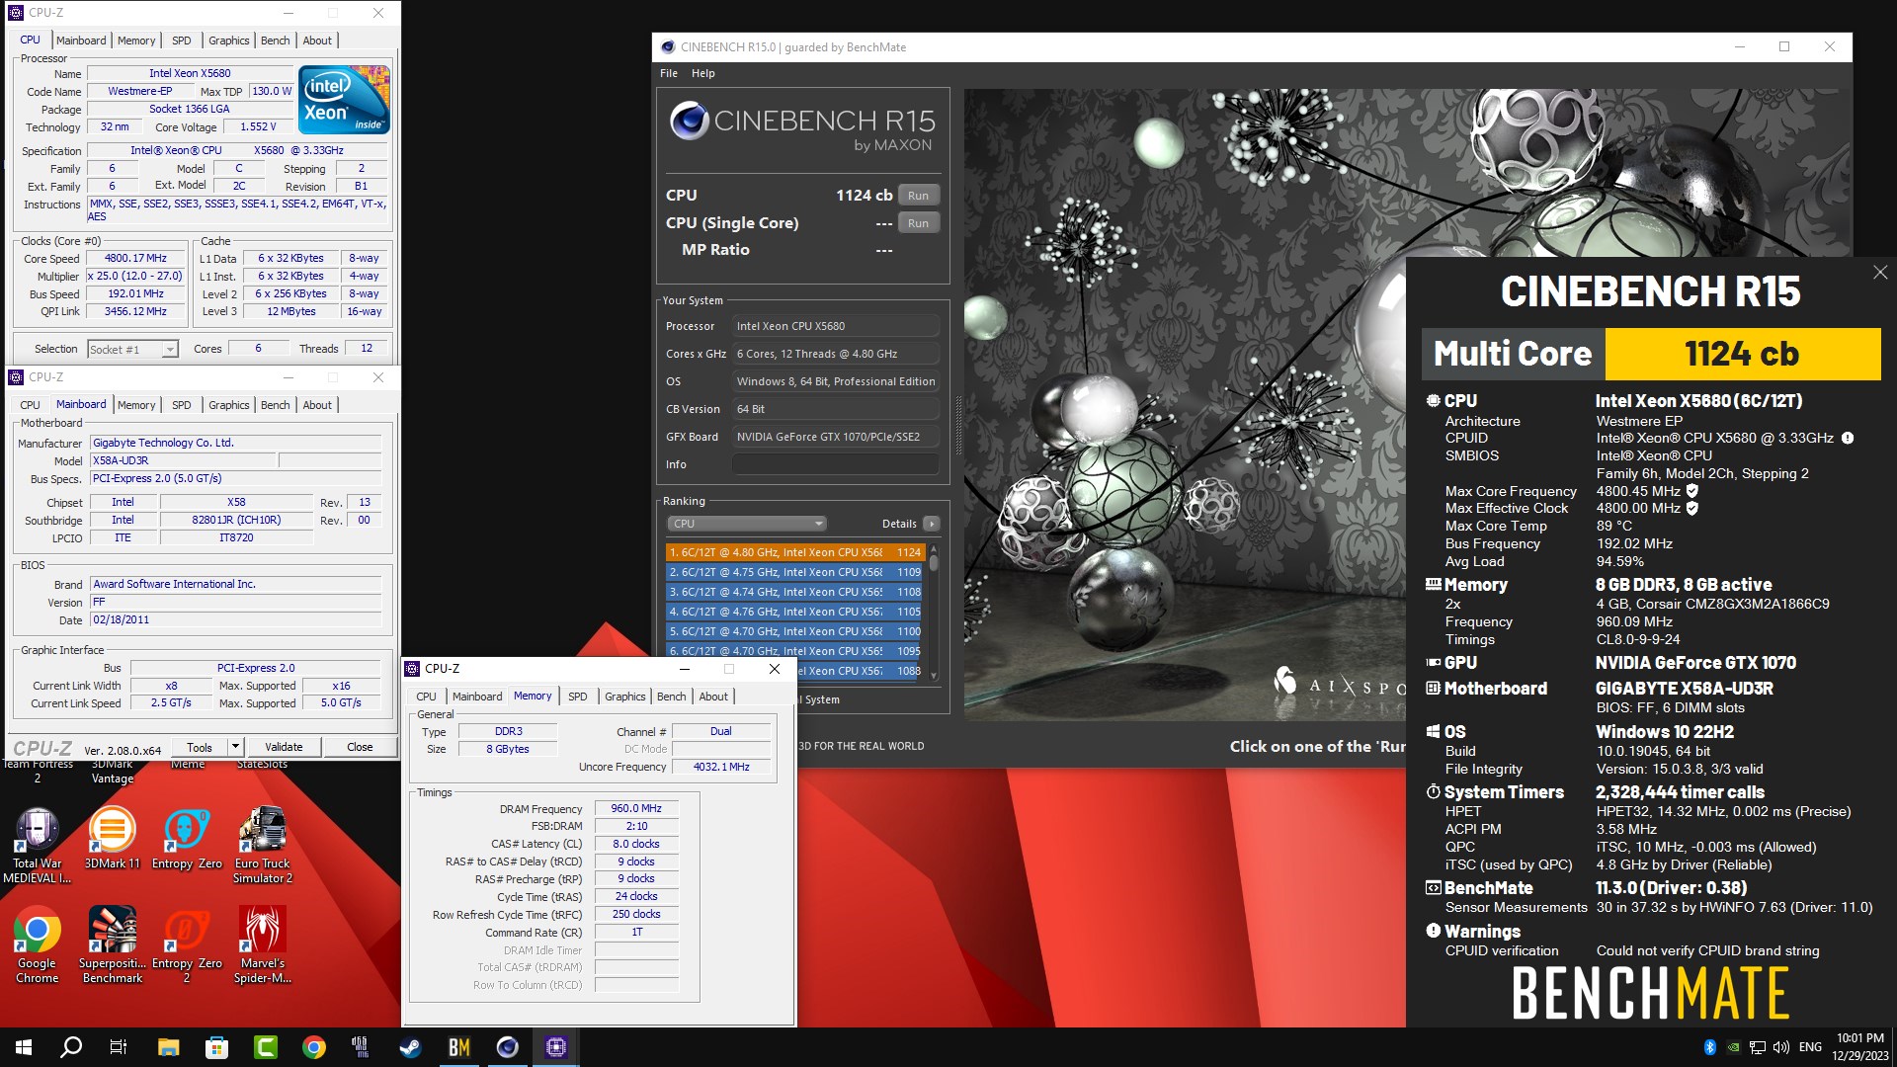Screen dimensions: 1897x1067
Task: Open the Windows Start menu
Action: tap(24, 1047)
